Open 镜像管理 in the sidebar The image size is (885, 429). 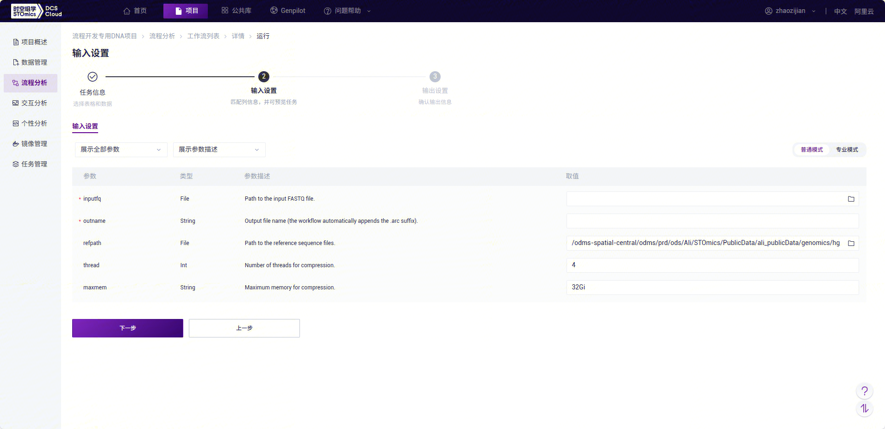[x=31, y=144]
